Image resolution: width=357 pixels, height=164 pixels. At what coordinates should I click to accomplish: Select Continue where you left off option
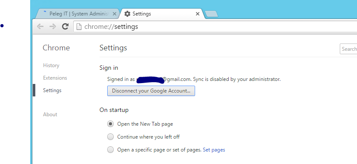coord(110,137)
